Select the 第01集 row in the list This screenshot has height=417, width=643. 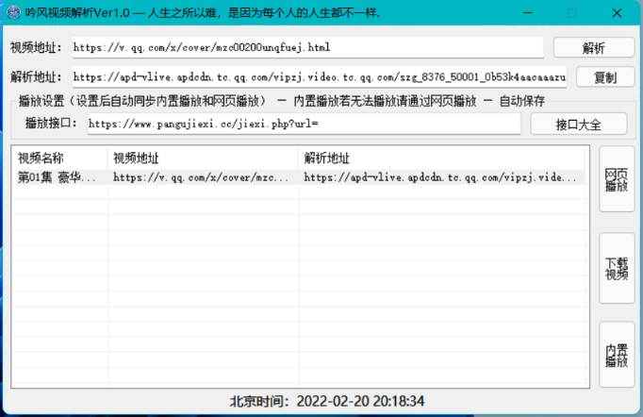pyautogui.click(x=57, y=176)
